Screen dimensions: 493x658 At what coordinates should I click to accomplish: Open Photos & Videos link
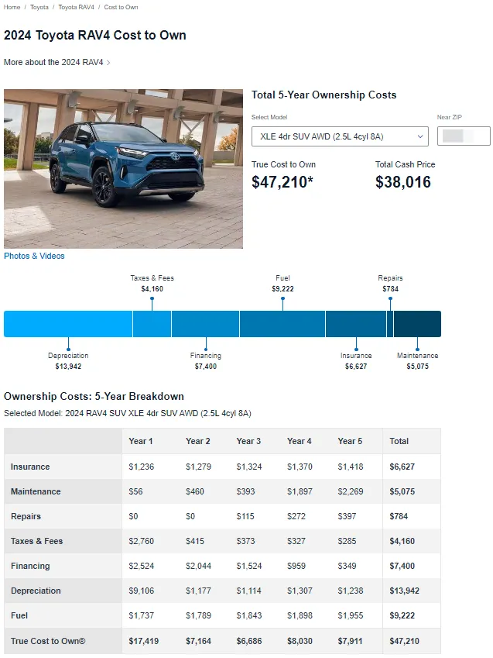pos(34,256)
